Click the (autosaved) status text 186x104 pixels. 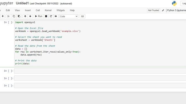66,3
